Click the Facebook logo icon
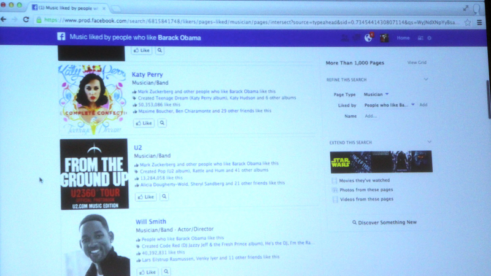The image size is (491, 276). tap(61, 37)
